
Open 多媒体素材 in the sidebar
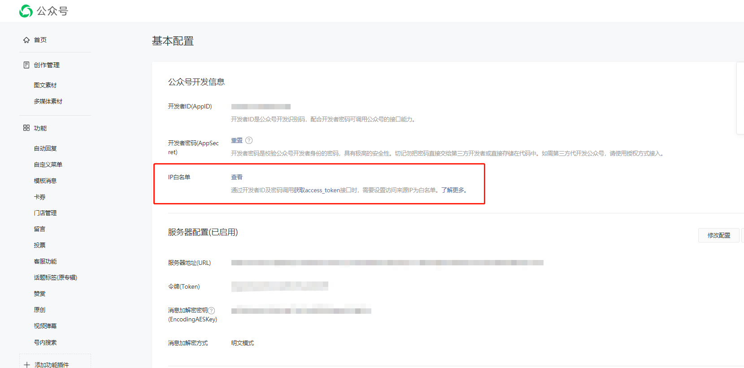coord(48,101)
